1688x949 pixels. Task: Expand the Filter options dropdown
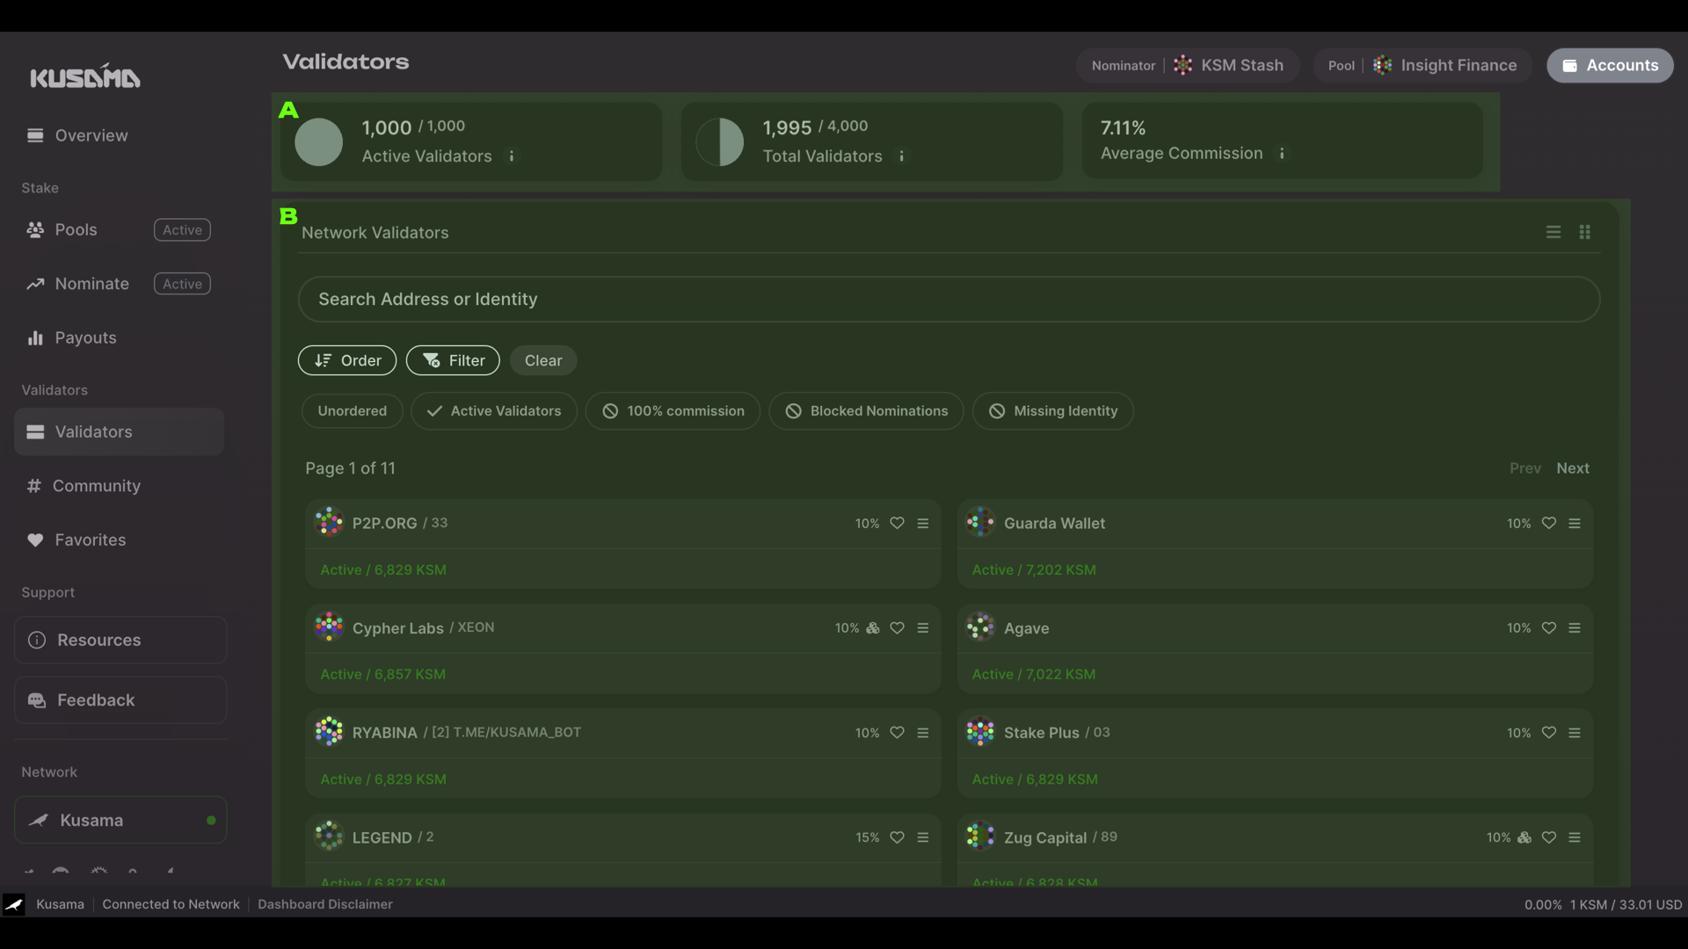(454, 359)
